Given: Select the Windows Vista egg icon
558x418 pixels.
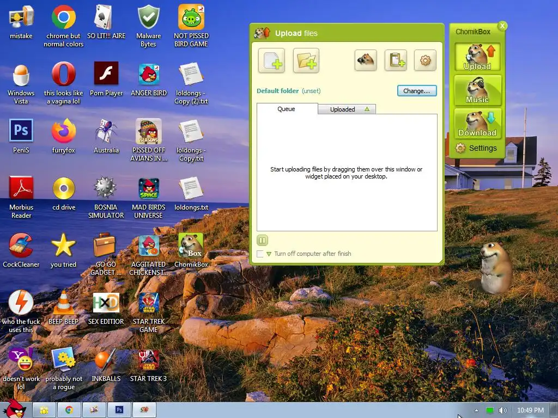Looking at the screenshot, I should [21, 84].
